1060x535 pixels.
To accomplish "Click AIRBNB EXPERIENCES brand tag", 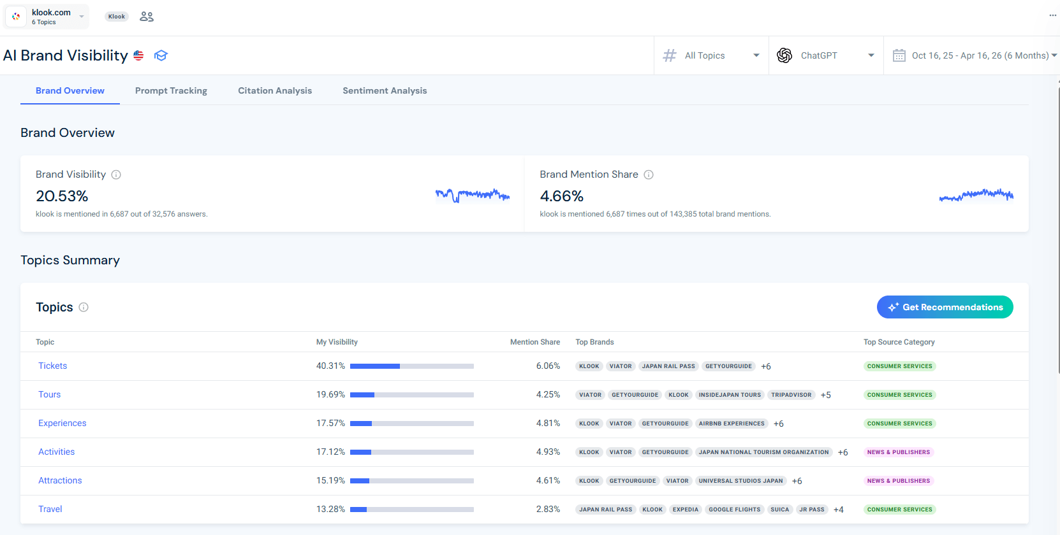I will [x=732, y=424].
